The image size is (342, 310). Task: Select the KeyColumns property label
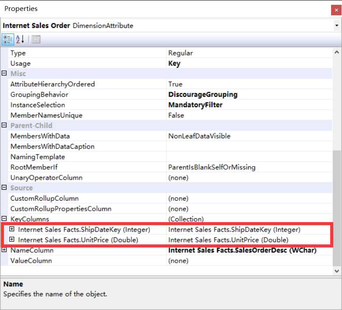click(x=30, y=219)
